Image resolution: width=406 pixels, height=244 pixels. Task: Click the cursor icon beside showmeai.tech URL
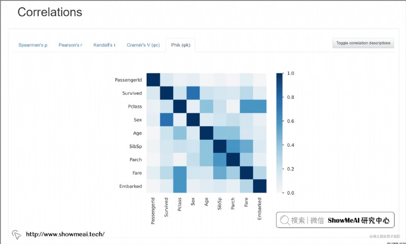17,234
